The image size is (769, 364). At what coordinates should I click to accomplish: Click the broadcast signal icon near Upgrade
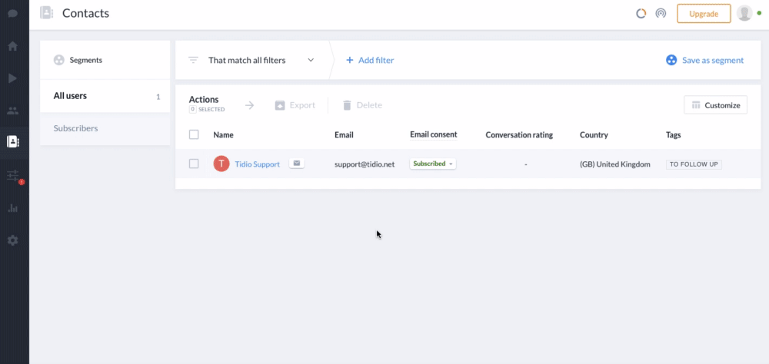(661, 14)
